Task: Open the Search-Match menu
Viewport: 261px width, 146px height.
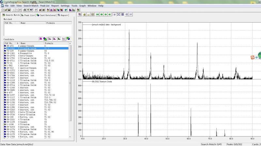Action: coord(31,6)
